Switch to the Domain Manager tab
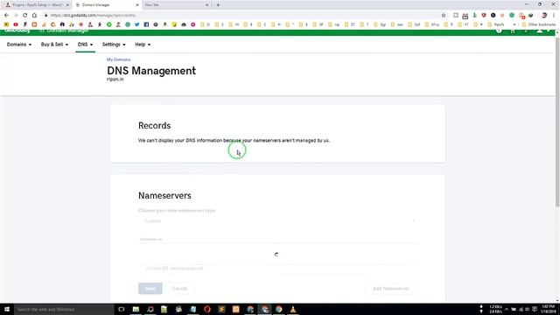 107,5
